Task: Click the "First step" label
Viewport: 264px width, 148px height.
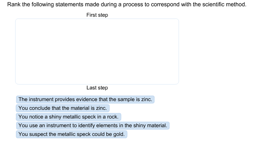Action: [x=97, y=15]
